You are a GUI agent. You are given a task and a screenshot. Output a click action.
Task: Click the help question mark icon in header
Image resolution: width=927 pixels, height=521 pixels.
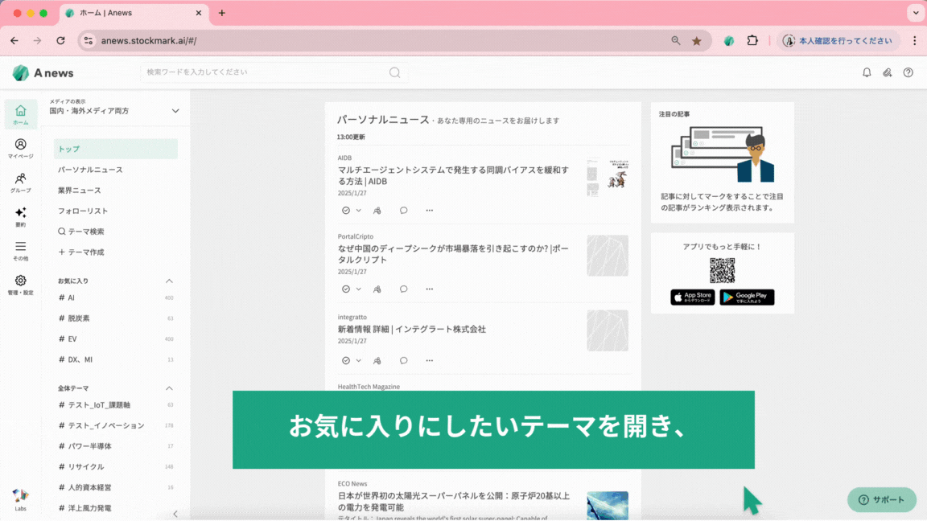pos(908,72)
